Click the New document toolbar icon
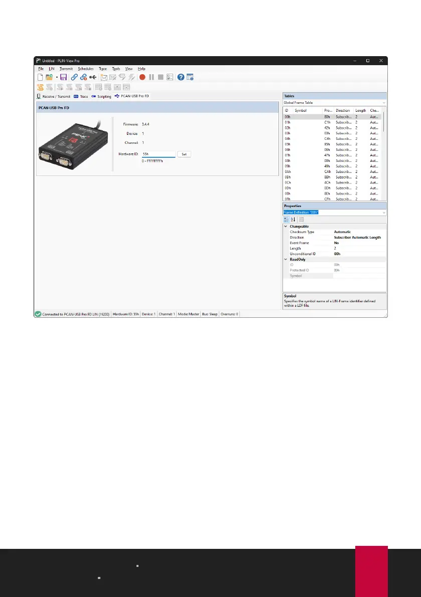 point(40,77)
